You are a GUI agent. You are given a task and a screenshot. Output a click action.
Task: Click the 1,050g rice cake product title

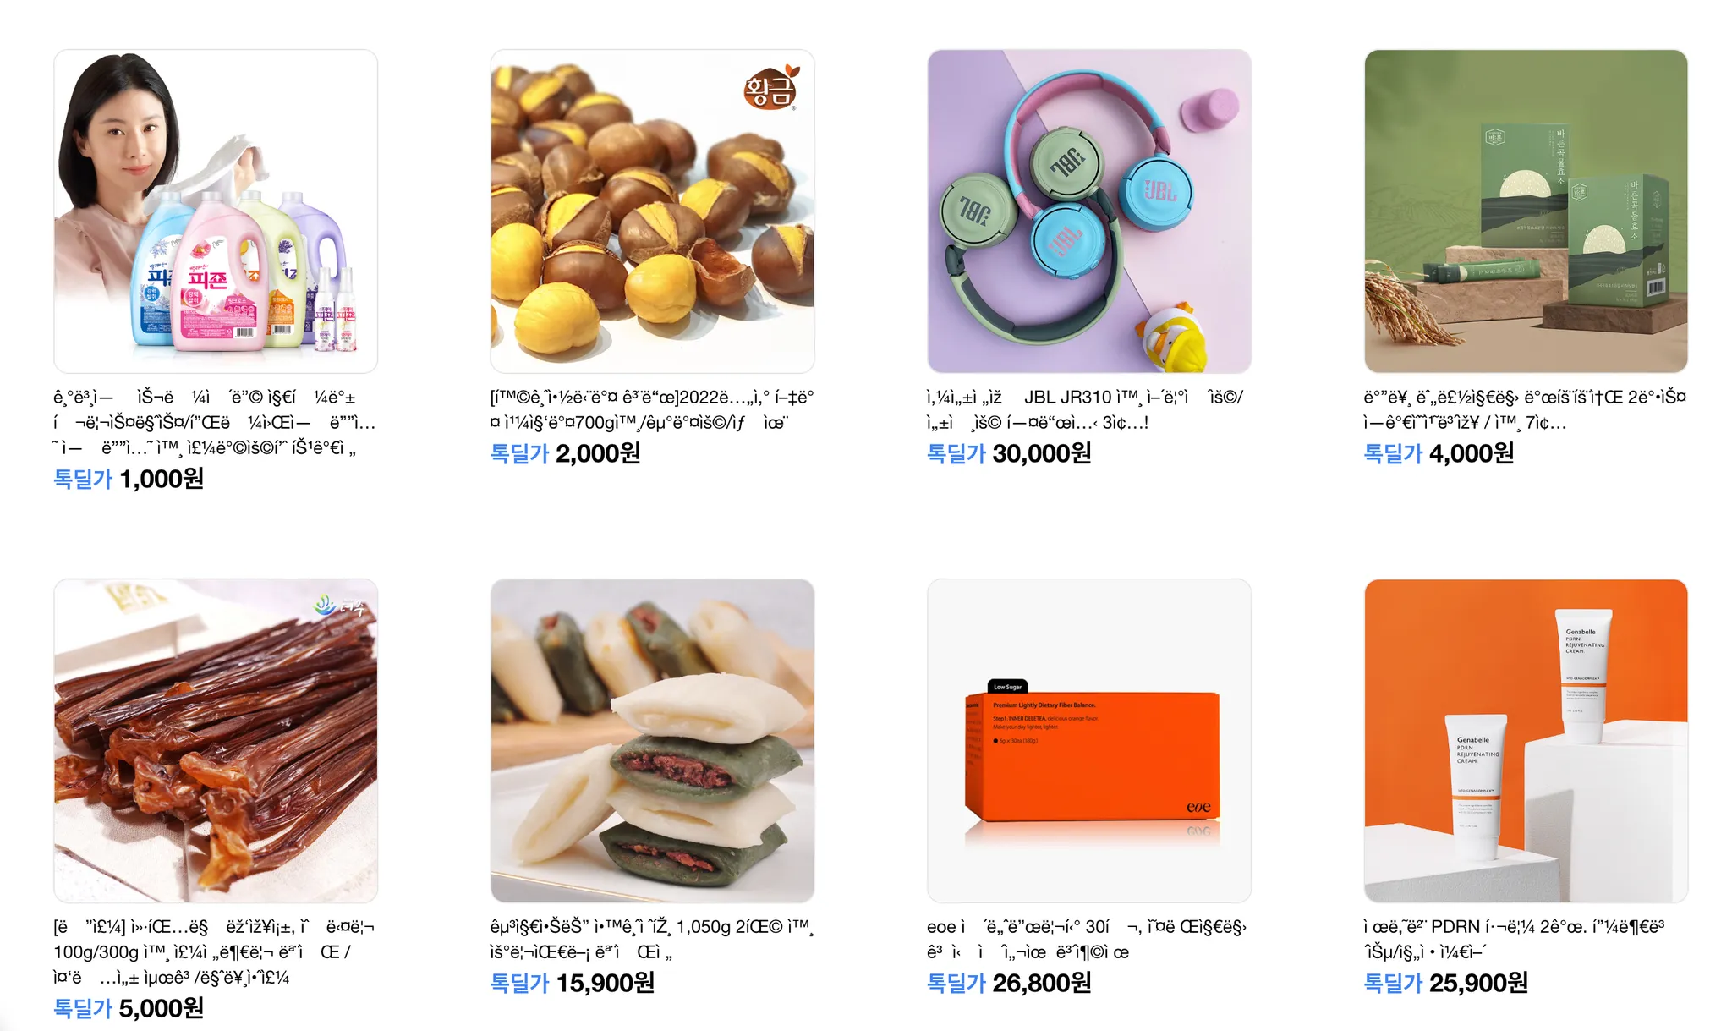pos(652,940)
